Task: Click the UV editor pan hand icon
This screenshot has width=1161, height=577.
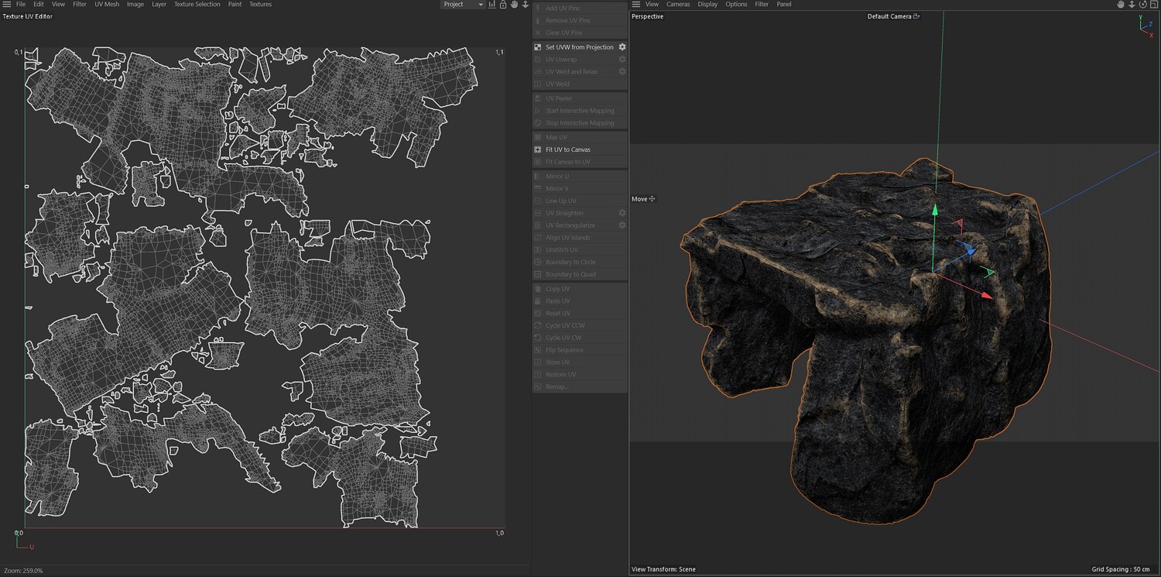Action: [514, 5]
